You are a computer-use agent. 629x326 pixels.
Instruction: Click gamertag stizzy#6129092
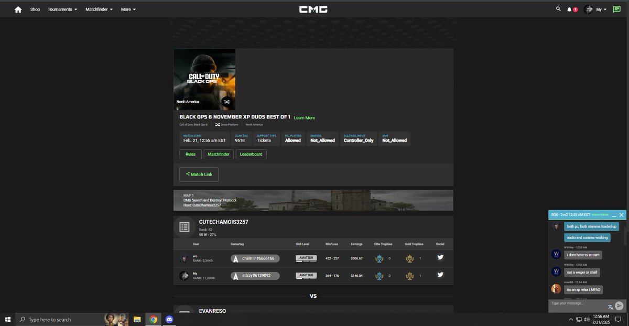point(255,276)
